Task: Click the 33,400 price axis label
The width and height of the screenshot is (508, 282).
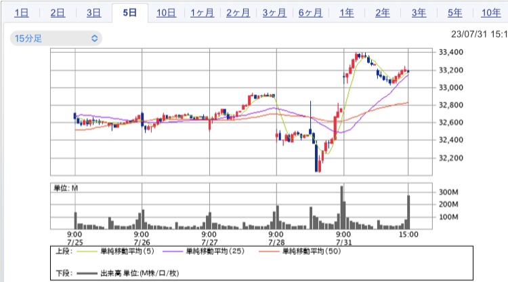Action: pos(450,52)
